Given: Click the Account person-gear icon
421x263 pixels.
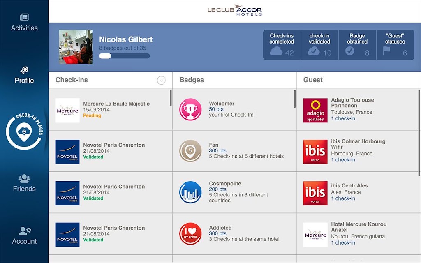Looking at the screenshot, I should click(x=25, y=231).
